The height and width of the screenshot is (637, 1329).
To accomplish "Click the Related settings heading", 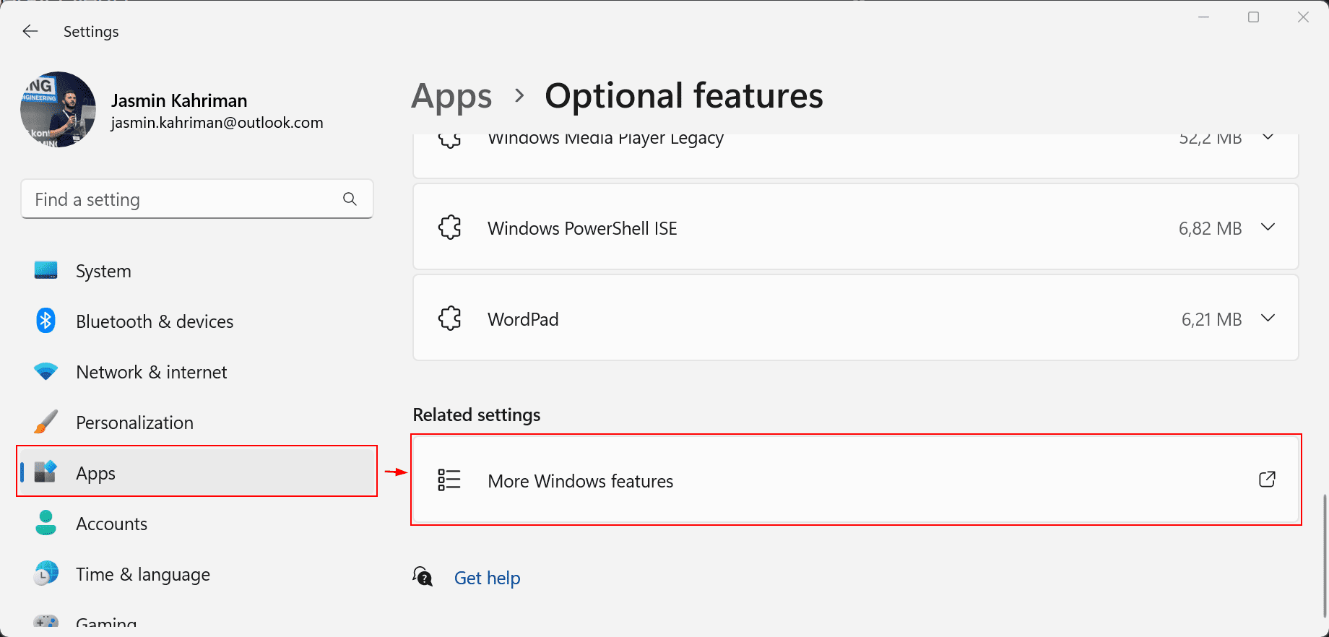I will click(477, 415).
